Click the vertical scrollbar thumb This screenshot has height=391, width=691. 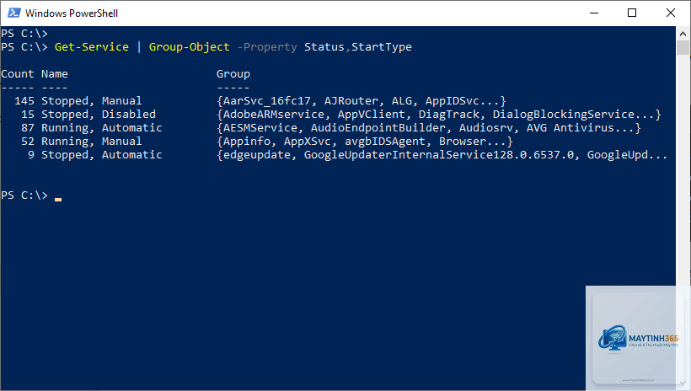[x=683, y=47]
